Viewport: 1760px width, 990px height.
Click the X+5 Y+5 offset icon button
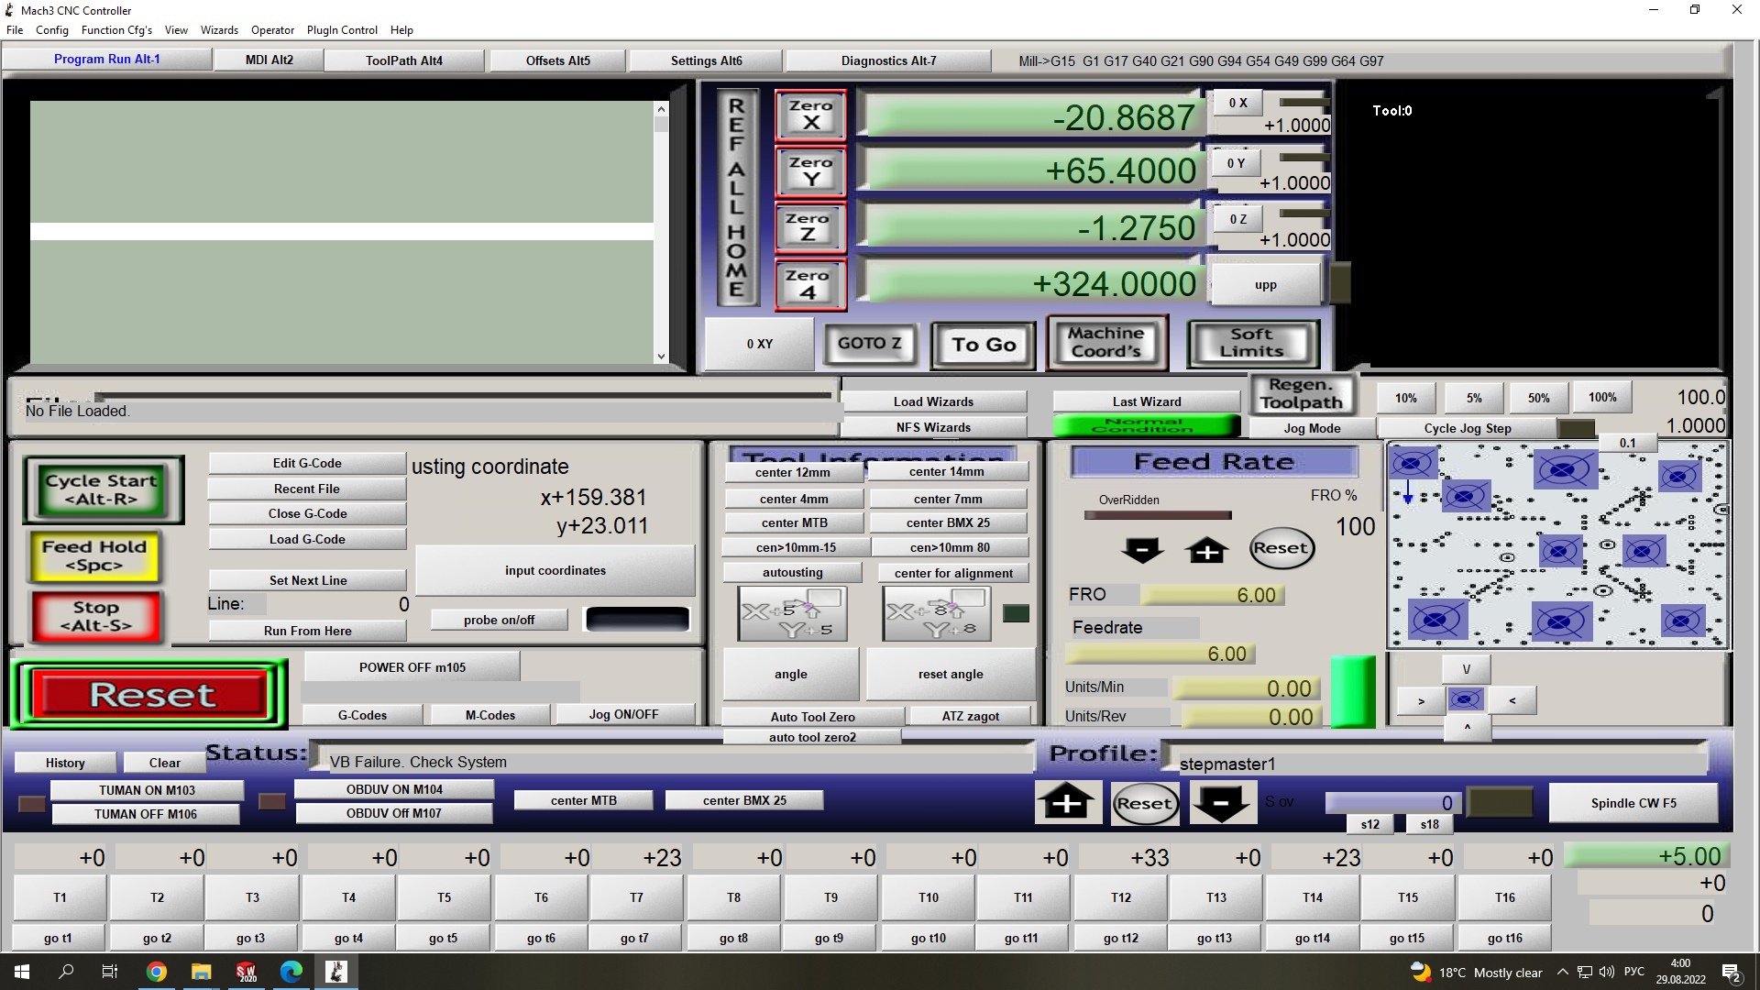click(x=793, y=613)
